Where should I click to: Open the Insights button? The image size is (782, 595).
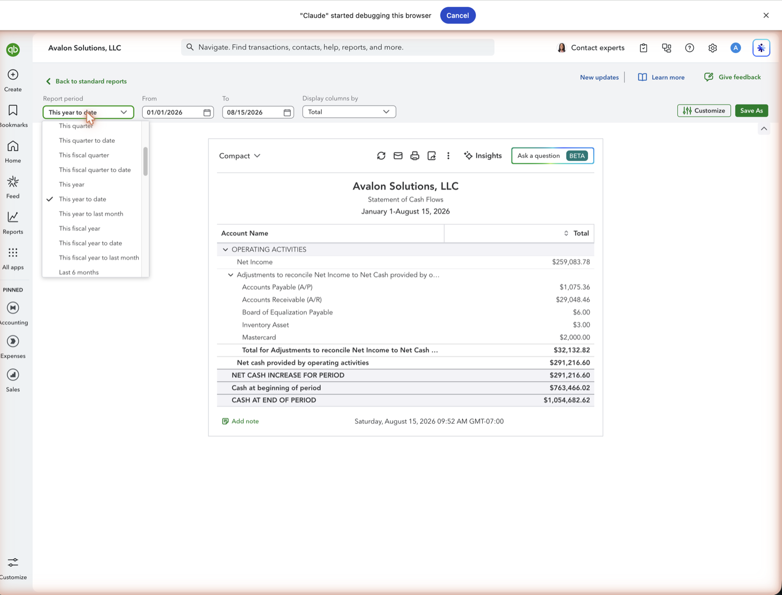click(483, 156)
